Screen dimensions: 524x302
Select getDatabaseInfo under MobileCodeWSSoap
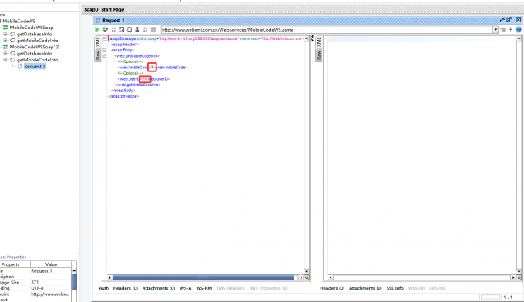pyautogui.click(x=35, y=34)
